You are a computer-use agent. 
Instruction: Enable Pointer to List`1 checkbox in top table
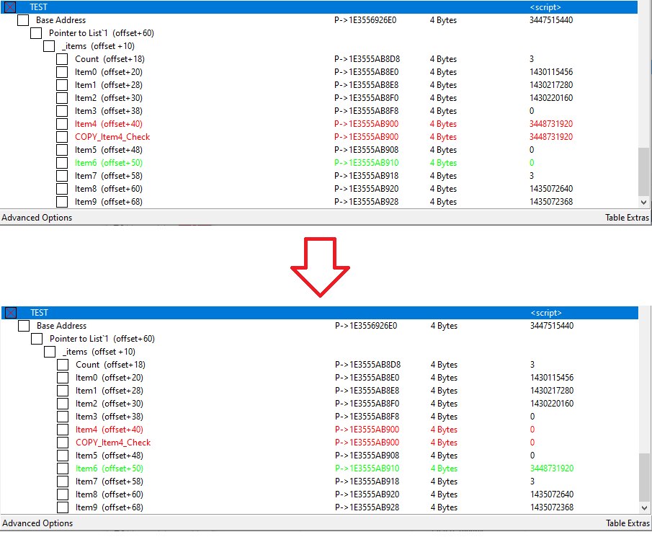click(x=36, y=33)
